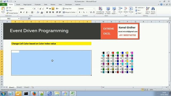Click Increase Decimal icon

(x=91, y=12)
